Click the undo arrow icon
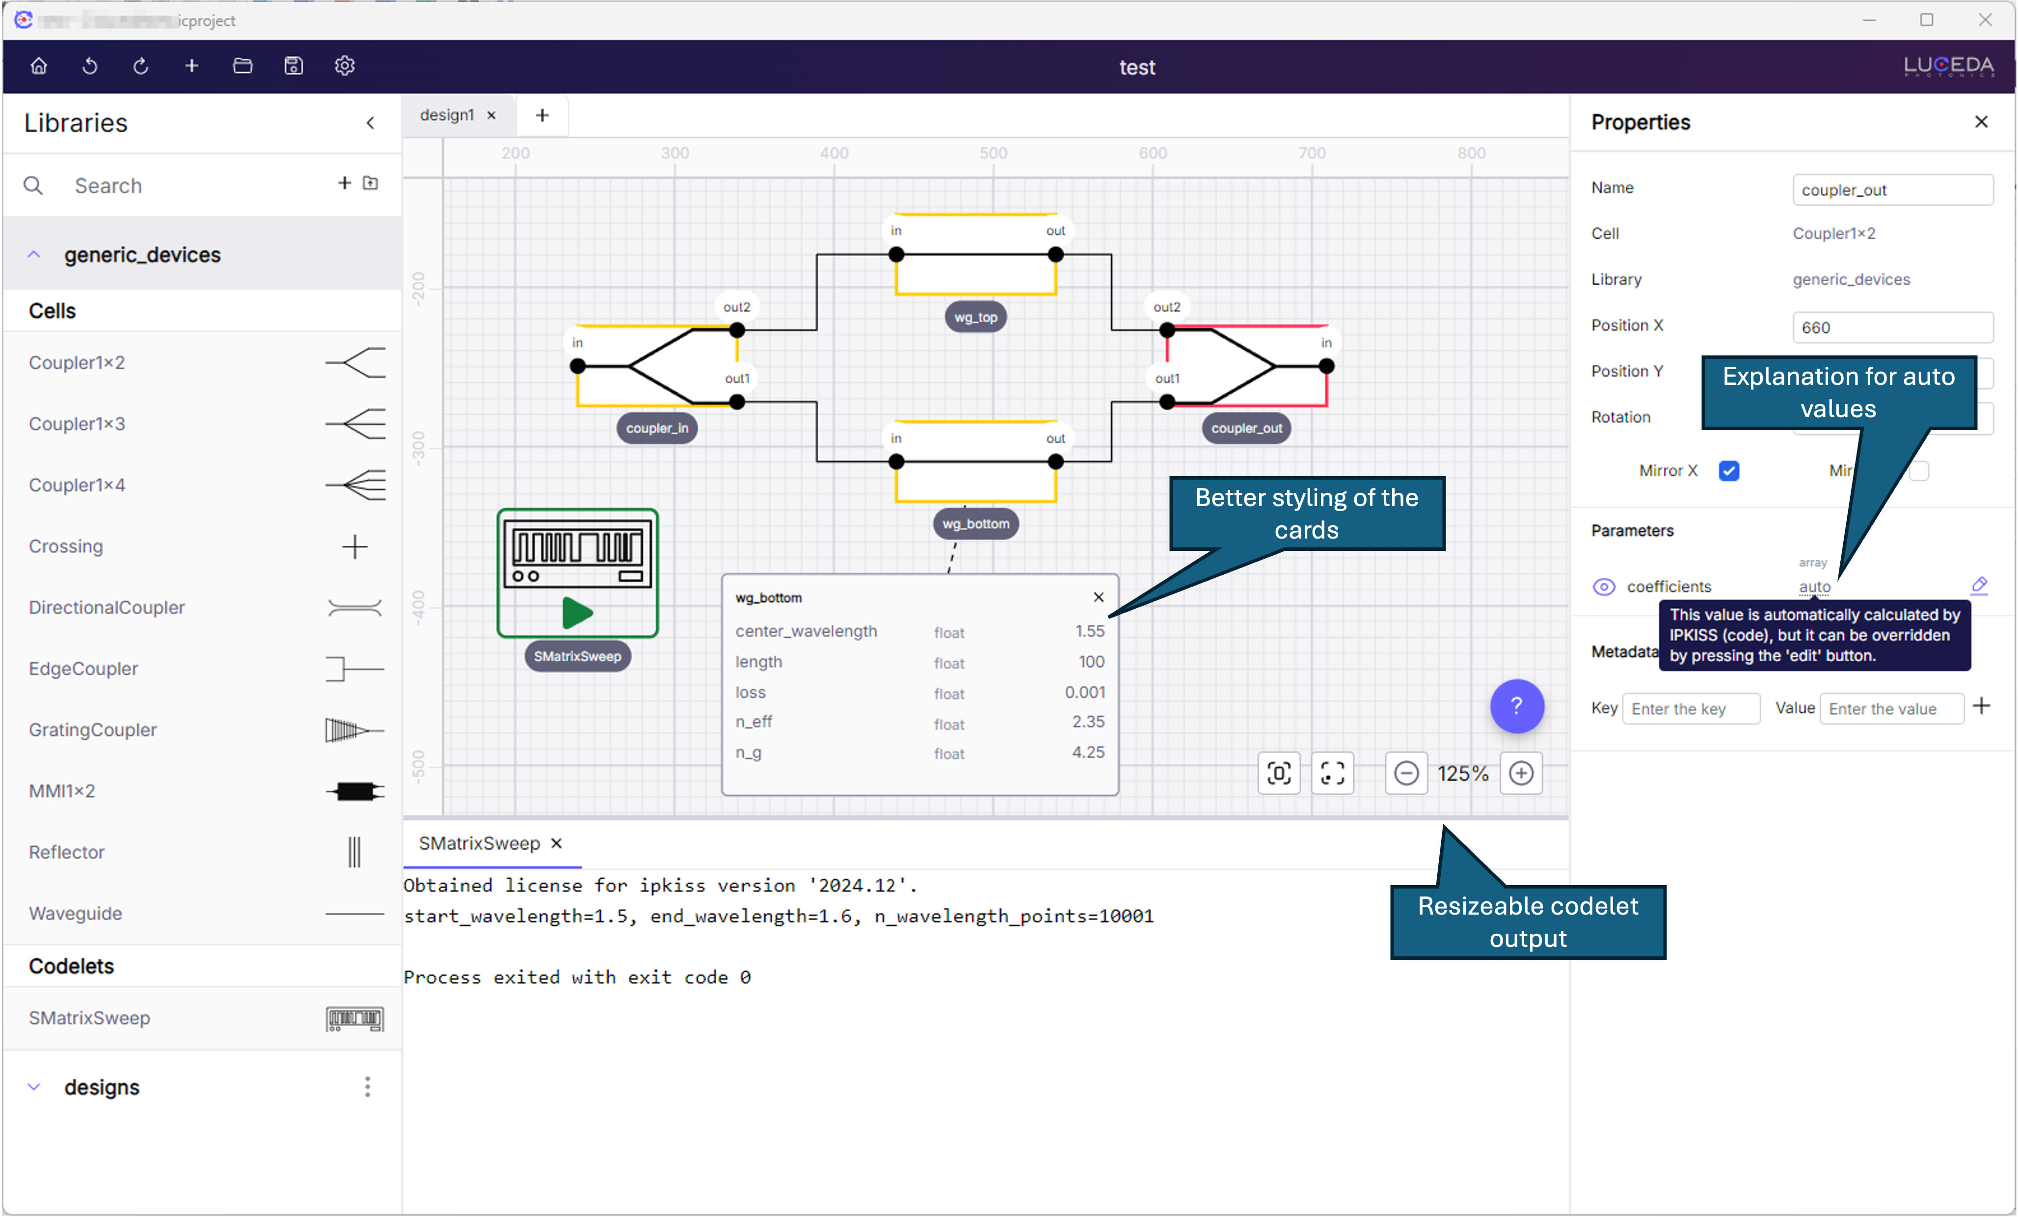Viewport: 2018px width, 1217px height. tap(90, 65)
